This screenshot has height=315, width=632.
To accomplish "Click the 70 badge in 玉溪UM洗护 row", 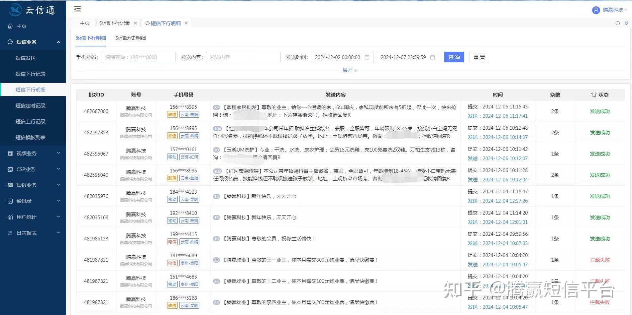I will coord(216,150).
